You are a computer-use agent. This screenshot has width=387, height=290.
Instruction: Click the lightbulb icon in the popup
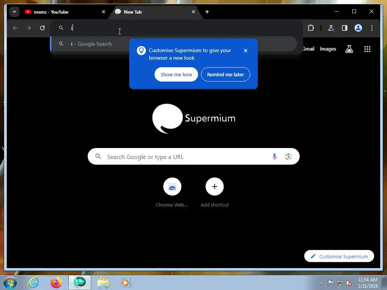[141, 51]
